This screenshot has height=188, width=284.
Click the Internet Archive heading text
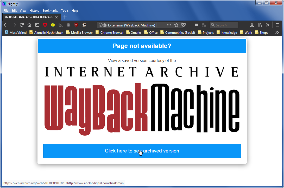coord(142,72)
